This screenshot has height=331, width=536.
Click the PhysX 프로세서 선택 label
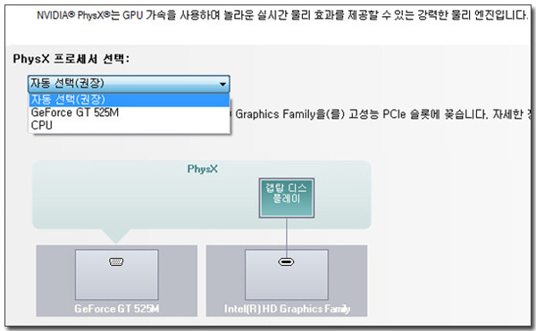(71, 59)
